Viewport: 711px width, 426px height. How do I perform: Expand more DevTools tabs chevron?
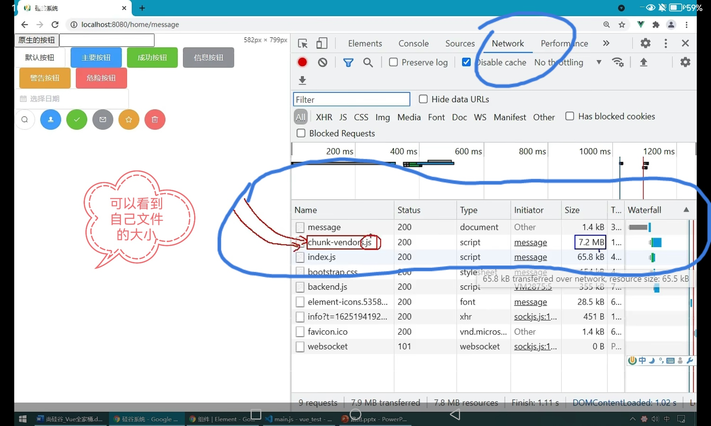pos(606,43)
